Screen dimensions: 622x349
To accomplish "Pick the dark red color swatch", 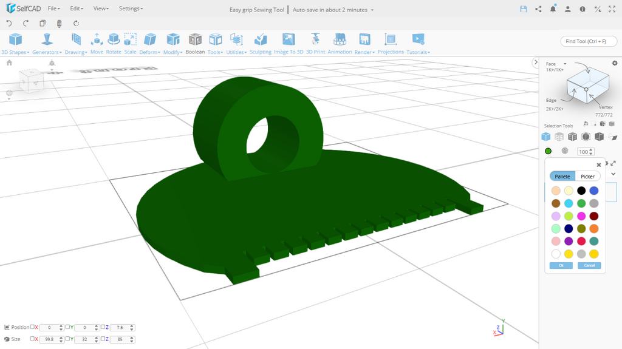I will click(x=594, y=216).
